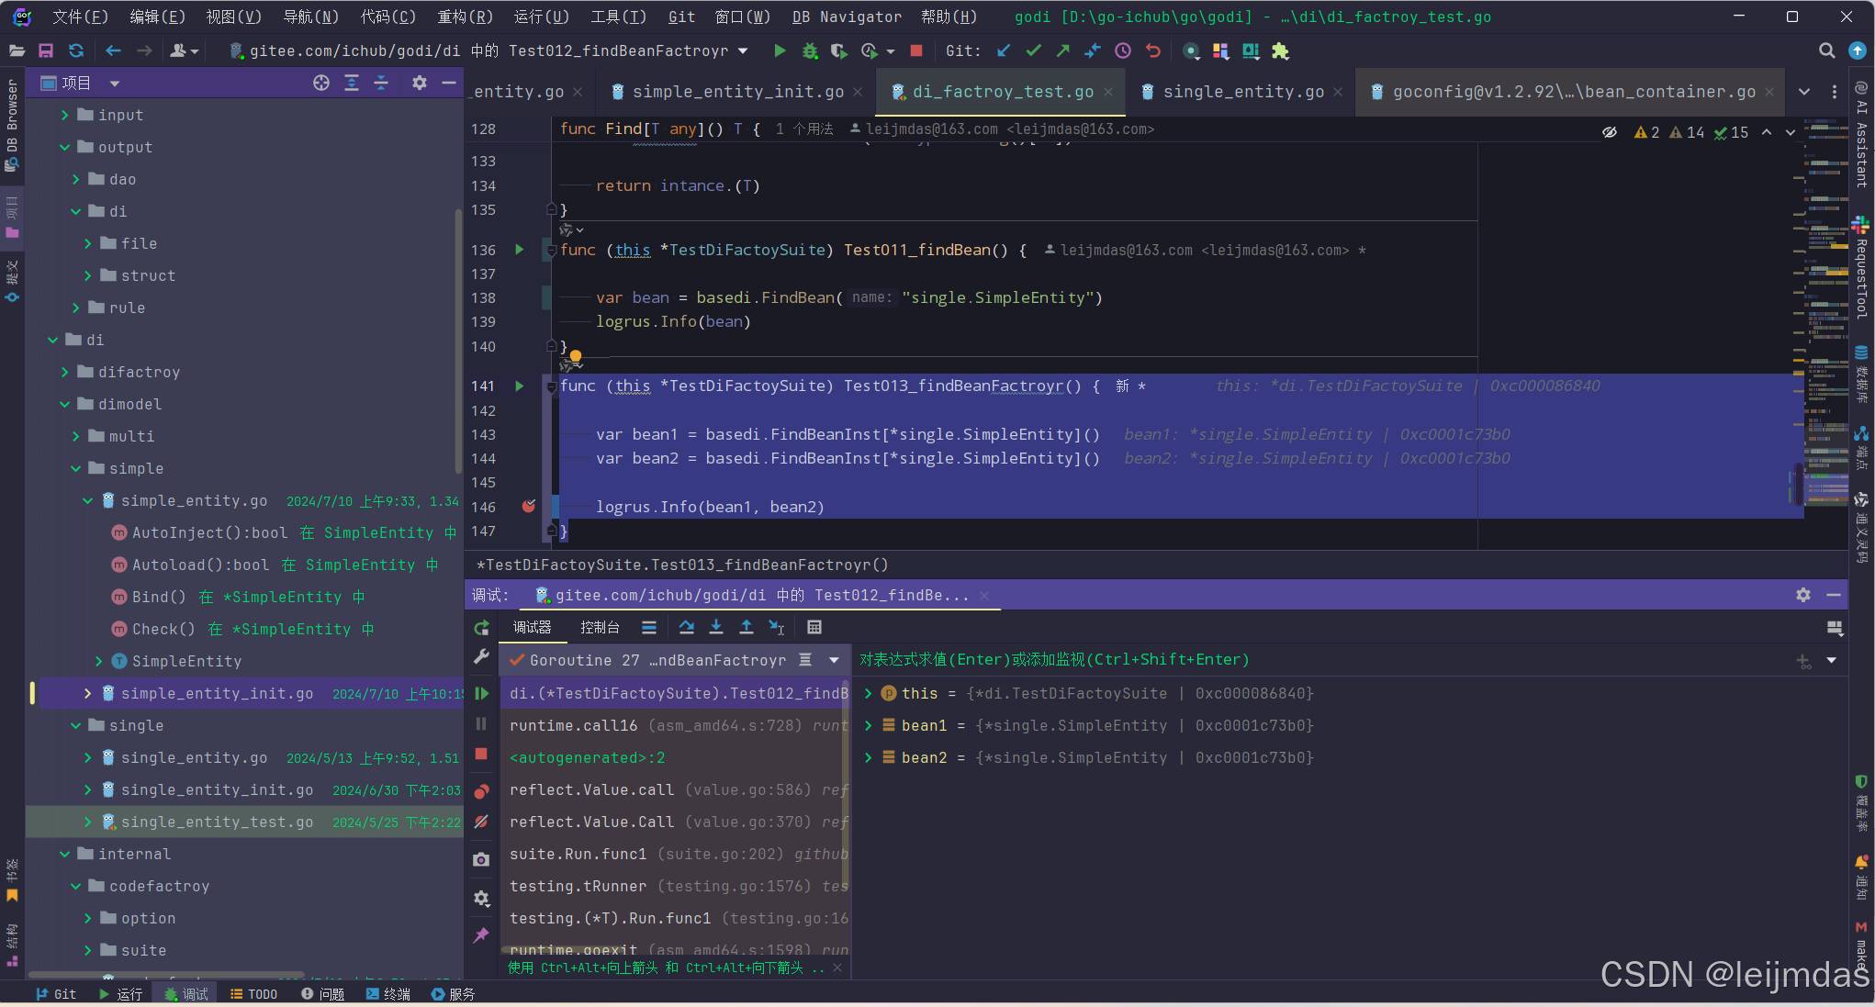Open Git tool window button
This screenshot has width=1875, height=1007.
coord(57,994)
